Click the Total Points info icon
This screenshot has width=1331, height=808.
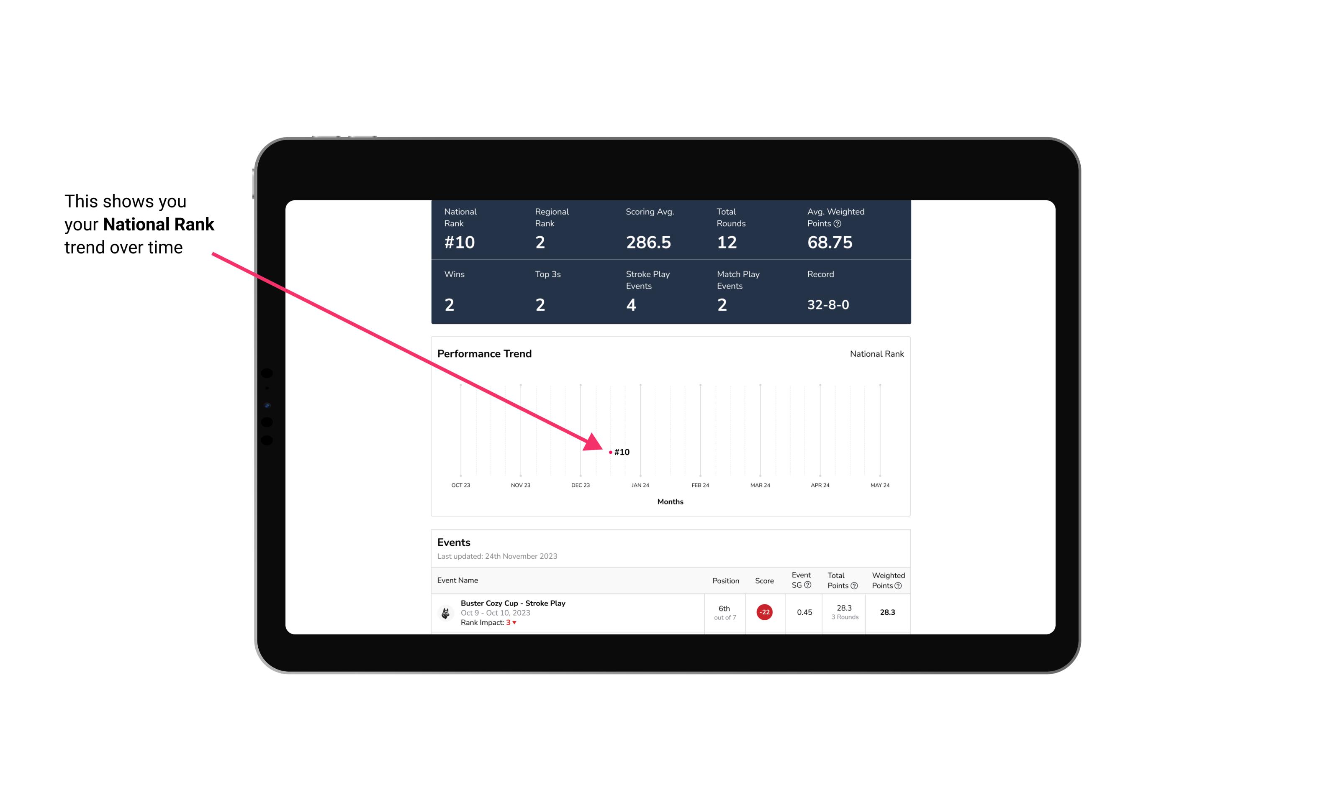(855, 583)
